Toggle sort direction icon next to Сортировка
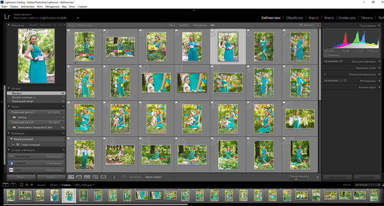Image resolution: width=384 pixels, height=206 pixels. [x=124, y=177]
